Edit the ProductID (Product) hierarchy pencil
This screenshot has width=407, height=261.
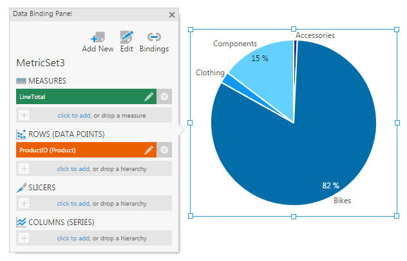pos(149,150)
